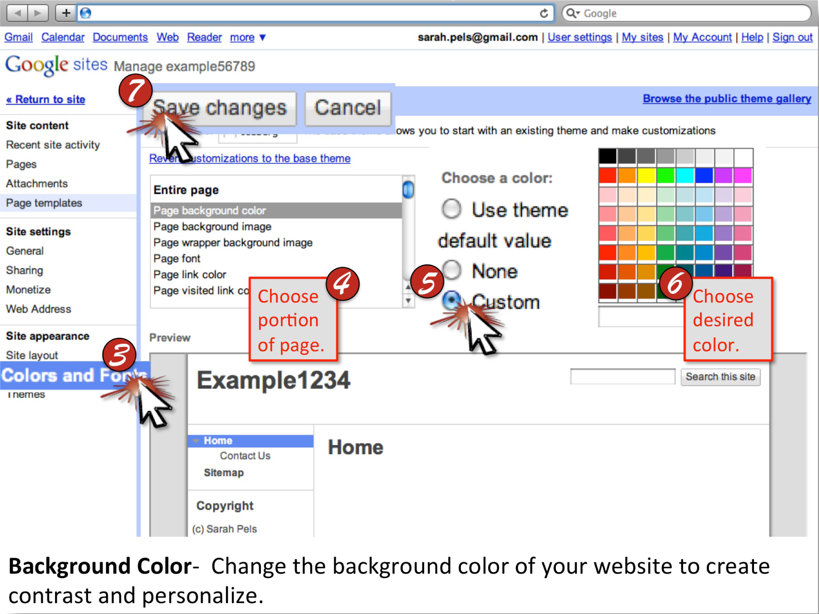This screenshot has width=819, height=614.
Task: Click the browser forward arrow button
Action: click(x=38, y=13)
